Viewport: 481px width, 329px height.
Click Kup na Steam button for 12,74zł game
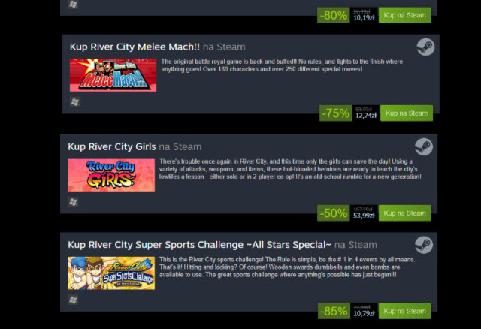(x=407, y=113)
